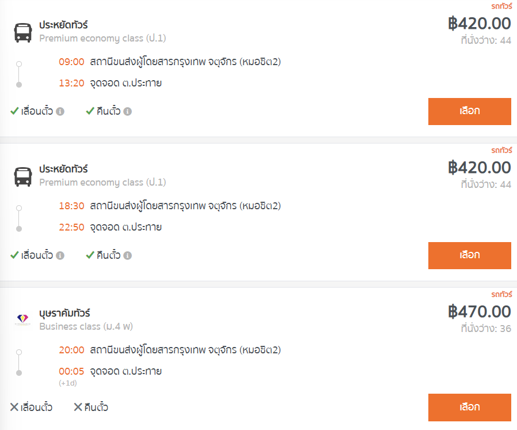The image size is (517, 430).
Task: Click bus icon of the 09:00 trip
Action: pyautogui.click(x=23, y=32)
